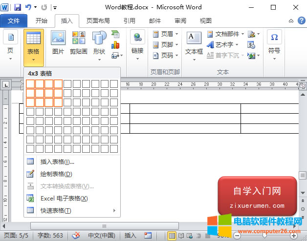Open the Shapes (形状) gallery
Image resolution: width=307 pixels, height=241 pixels.
99,41
